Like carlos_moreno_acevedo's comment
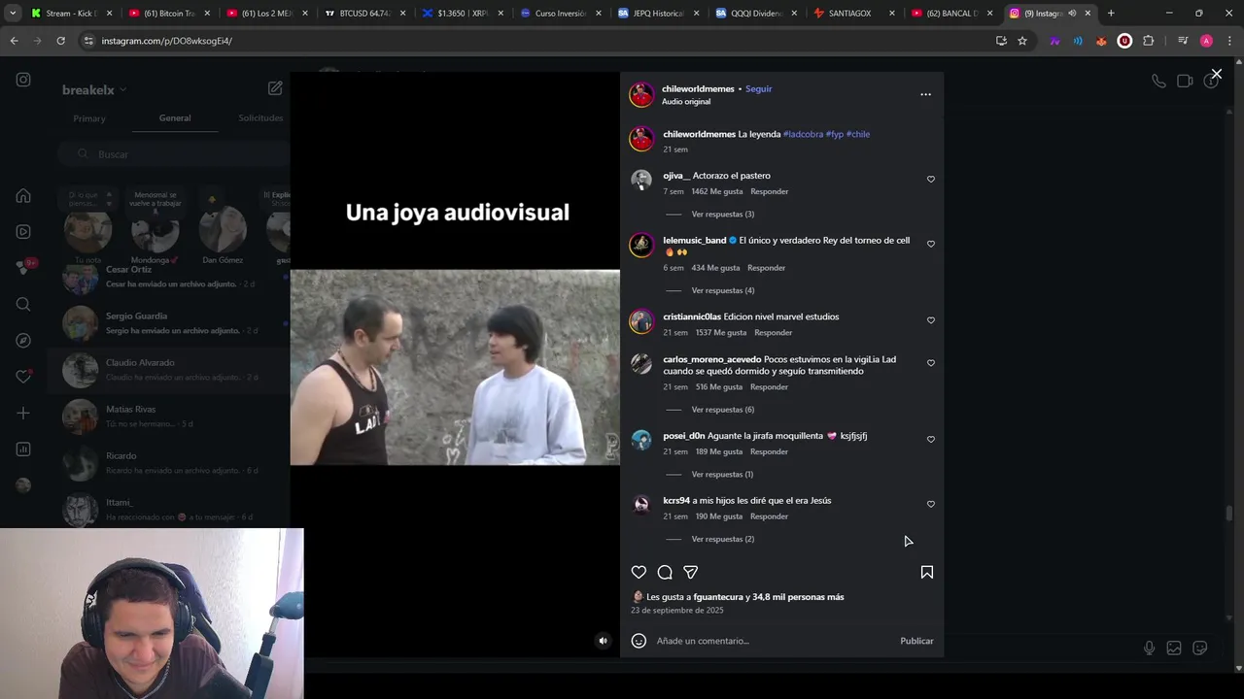Screen dimensions: 1244x699 pos(930,363)
